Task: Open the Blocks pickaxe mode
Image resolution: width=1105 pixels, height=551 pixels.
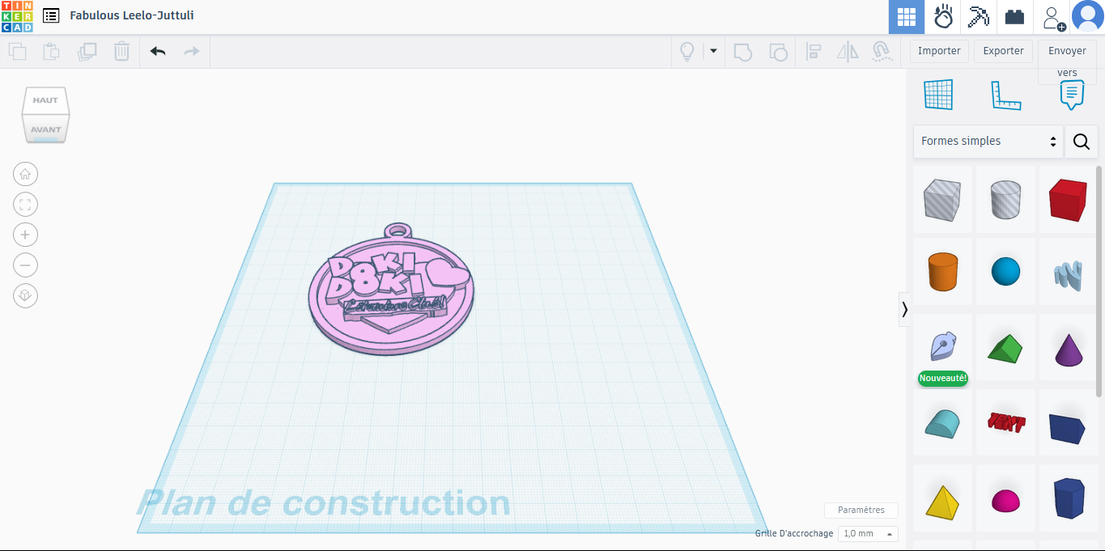Action: point(980,17)
